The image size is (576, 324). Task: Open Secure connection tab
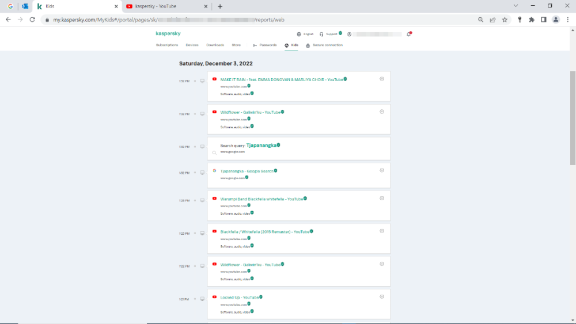[x=324, y=45]
